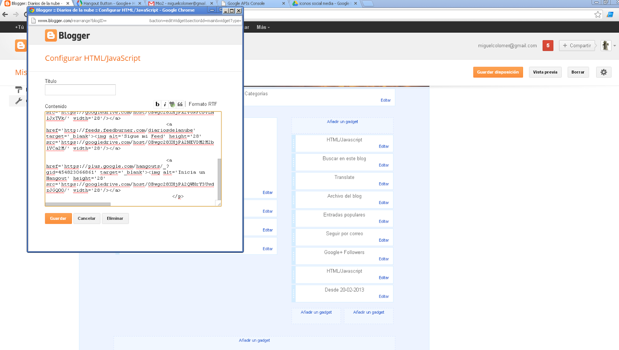Close the Google APIs Console tab
This screenshot has width=619, height=350.
(x=284, y=3)
